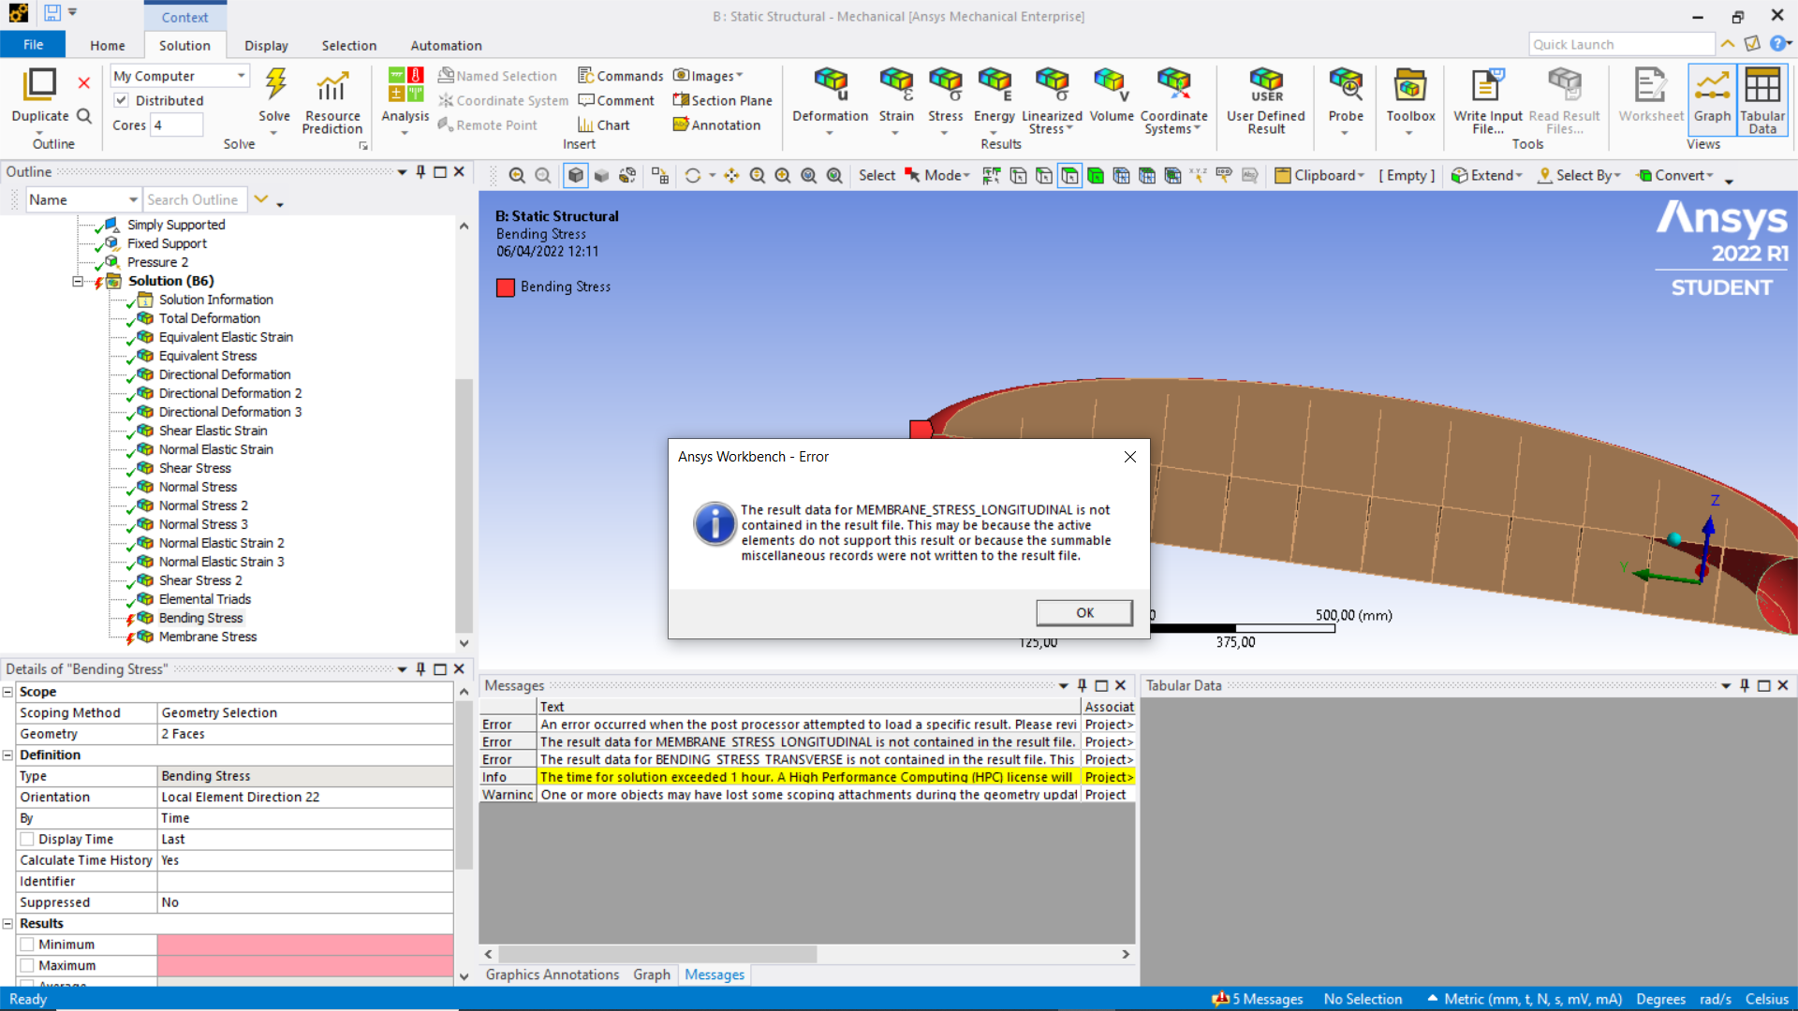Insert a Section Plane
The width and height of the screenshot is (1798, 1011).
pyautogui.click(x=722, y=100)
